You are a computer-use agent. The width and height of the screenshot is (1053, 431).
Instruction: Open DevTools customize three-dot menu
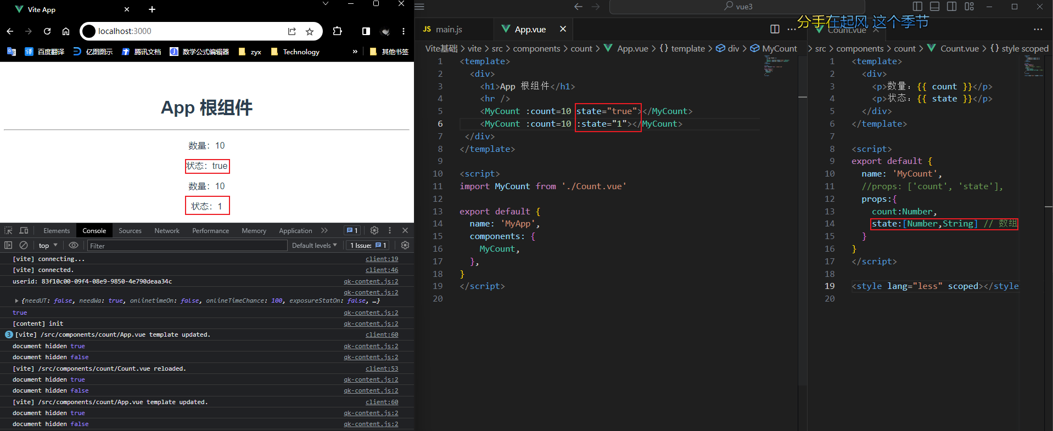pos(390,230)
